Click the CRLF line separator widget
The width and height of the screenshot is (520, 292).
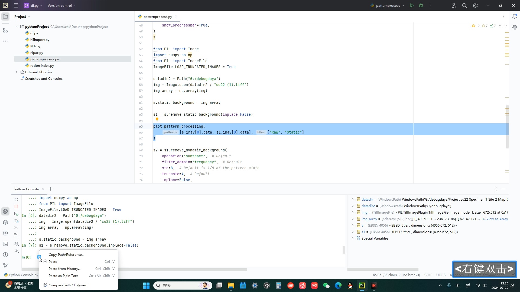pos(428,275)
